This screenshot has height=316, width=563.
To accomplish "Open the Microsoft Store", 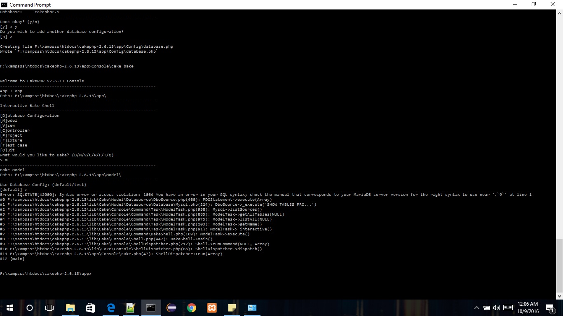I will coord(90,307).
